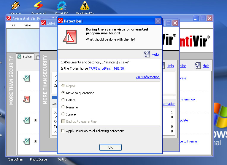Click the Avira logo in Luke window title
The width and height of the screenshot is (227, 165).
click(43, 23)
